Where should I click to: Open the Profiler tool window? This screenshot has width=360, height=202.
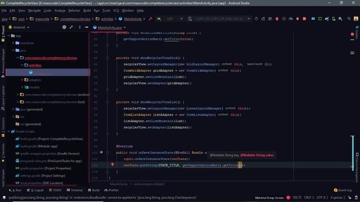click(111, 190)
